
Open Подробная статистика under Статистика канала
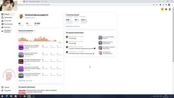tap(73, 26)
